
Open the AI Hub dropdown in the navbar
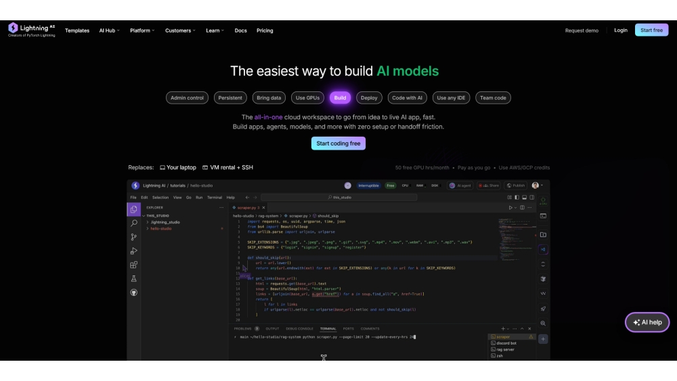pyautogui.click(x=109, y=30)
